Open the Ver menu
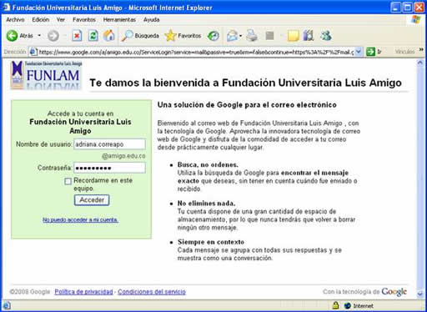 point(61,19)
